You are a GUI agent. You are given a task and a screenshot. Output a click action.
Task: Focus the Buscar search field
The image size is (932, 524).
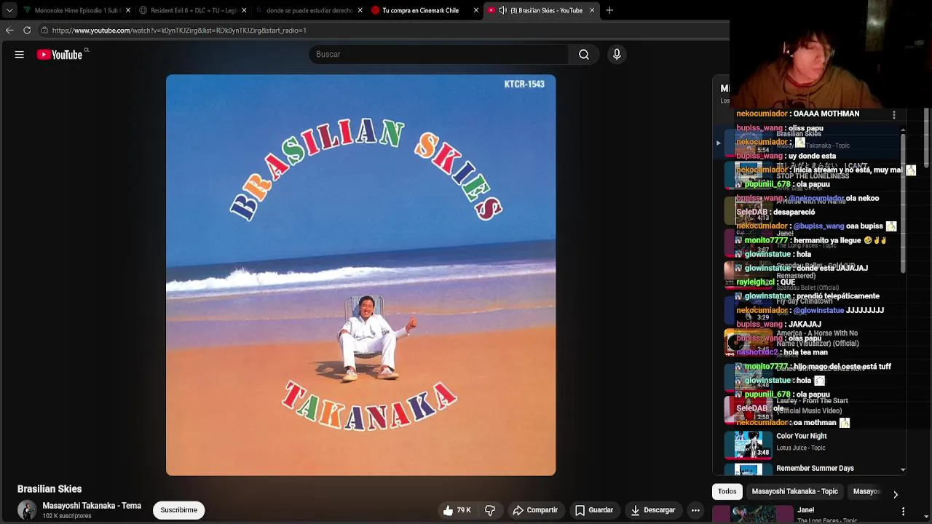click(x=439, y=55)
